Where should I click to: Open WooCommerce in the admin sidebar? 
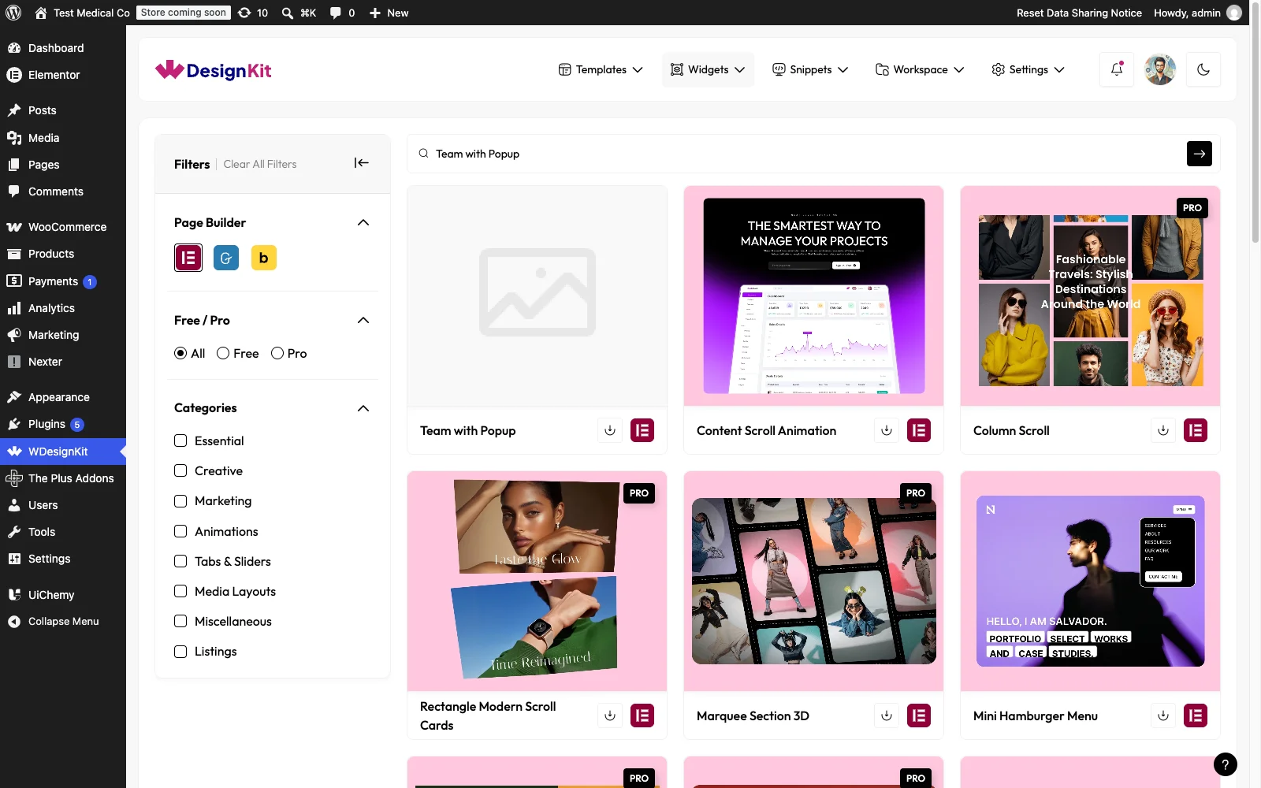coord(63,227)
